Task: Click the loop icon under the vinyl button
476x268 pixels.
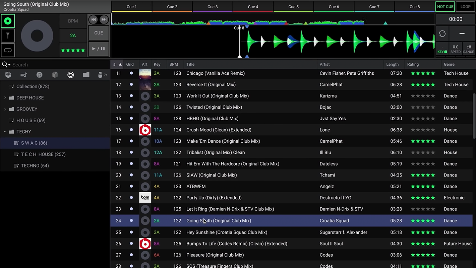Action: (x=8, y=50)
